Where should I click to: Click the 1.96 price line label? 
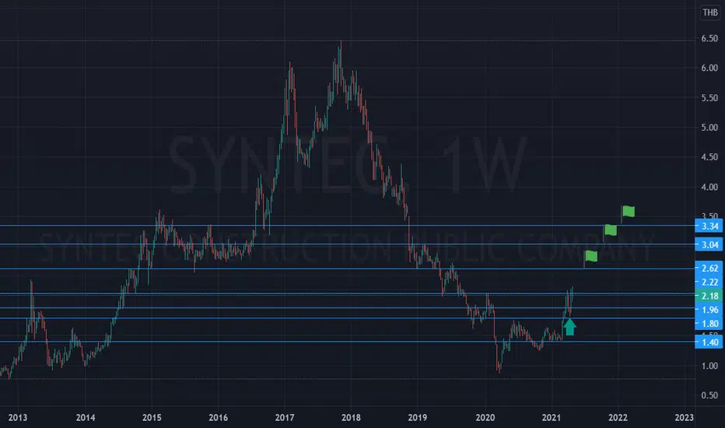709,310
